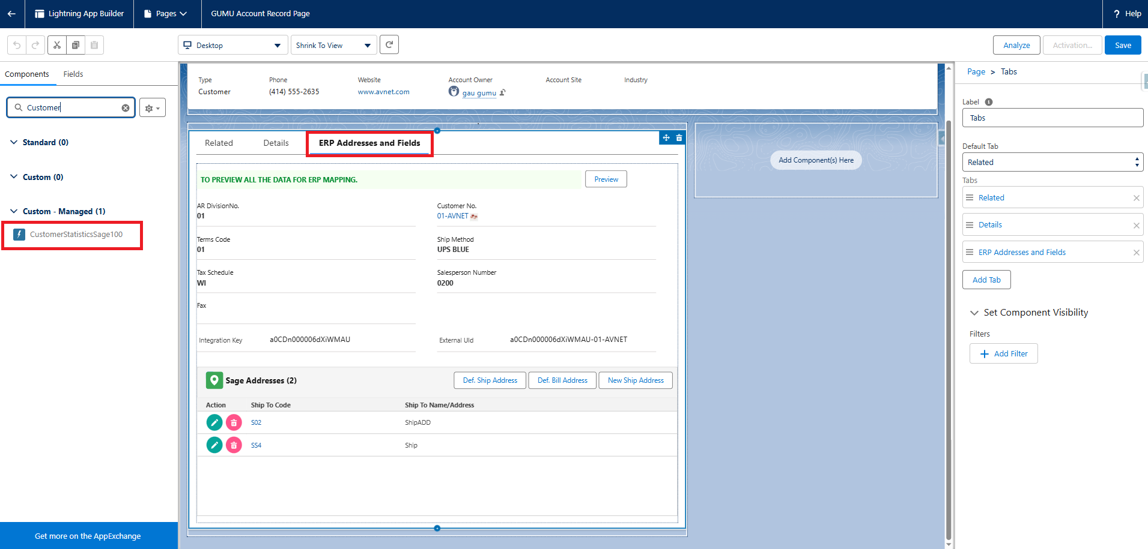Collapse the Custom (0) section
1148x549 pixels.
point(14,177)
